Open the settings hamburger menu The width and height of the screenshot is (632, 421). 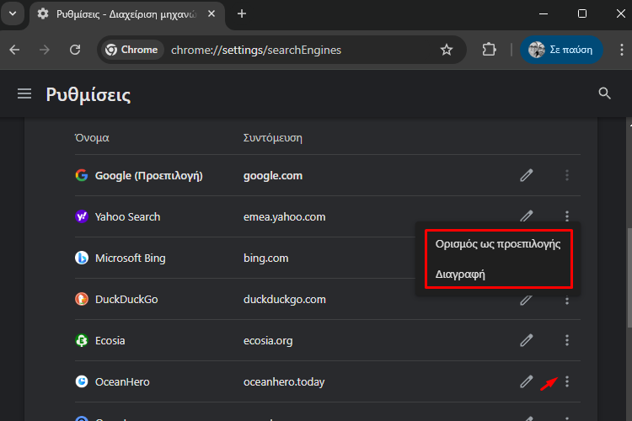(x=24, y=93)
